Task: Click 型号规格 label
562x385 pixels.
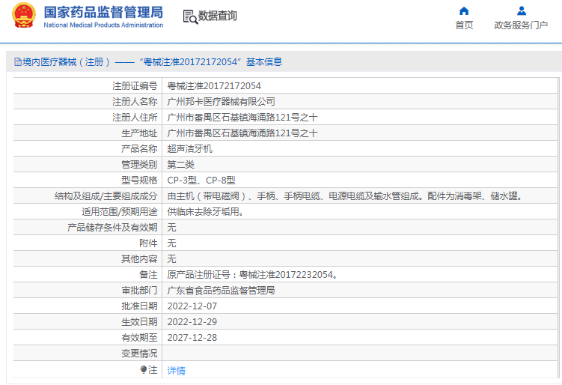Action: (139, 181)
